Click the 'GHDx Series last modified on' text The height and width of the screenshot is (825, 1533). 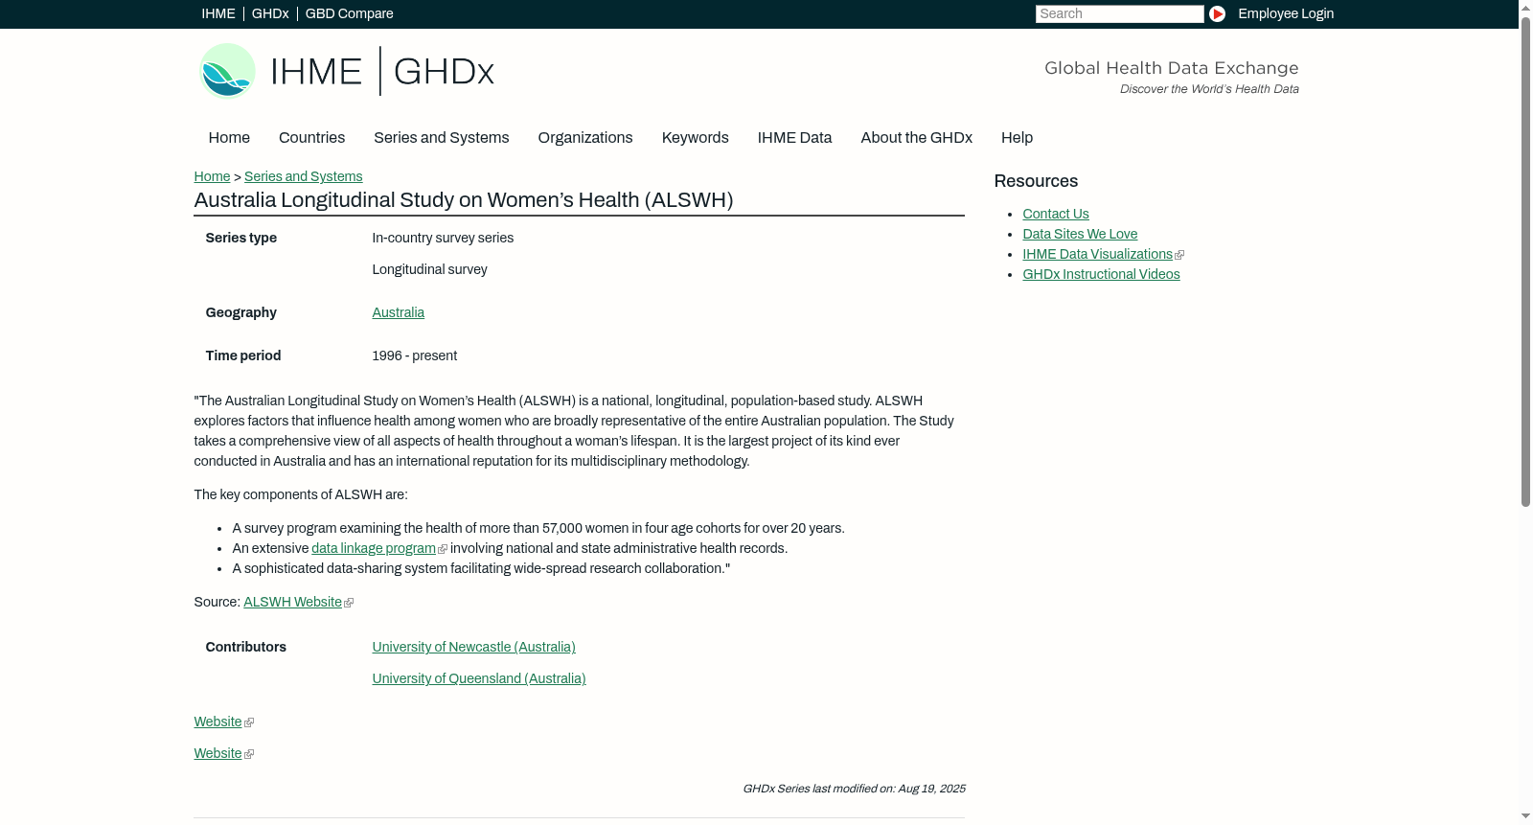click(x=854, y=789)
